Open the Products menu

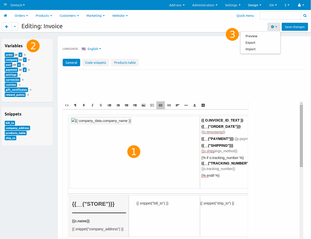pyautogui.click(x=44, y=15)
